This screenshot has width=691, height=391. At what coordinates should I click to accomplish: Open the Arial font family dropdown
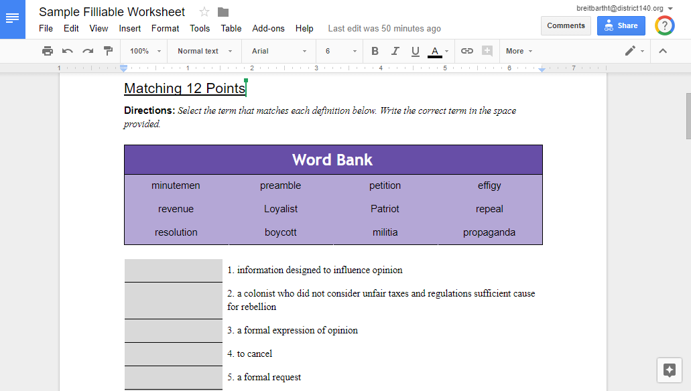point(278,51)
